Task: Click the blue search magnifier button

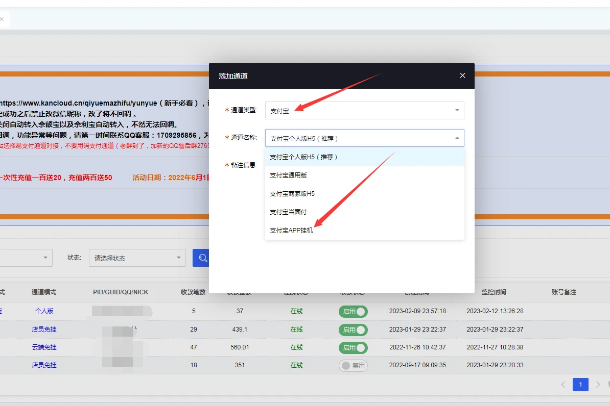Action: (201, 258)
